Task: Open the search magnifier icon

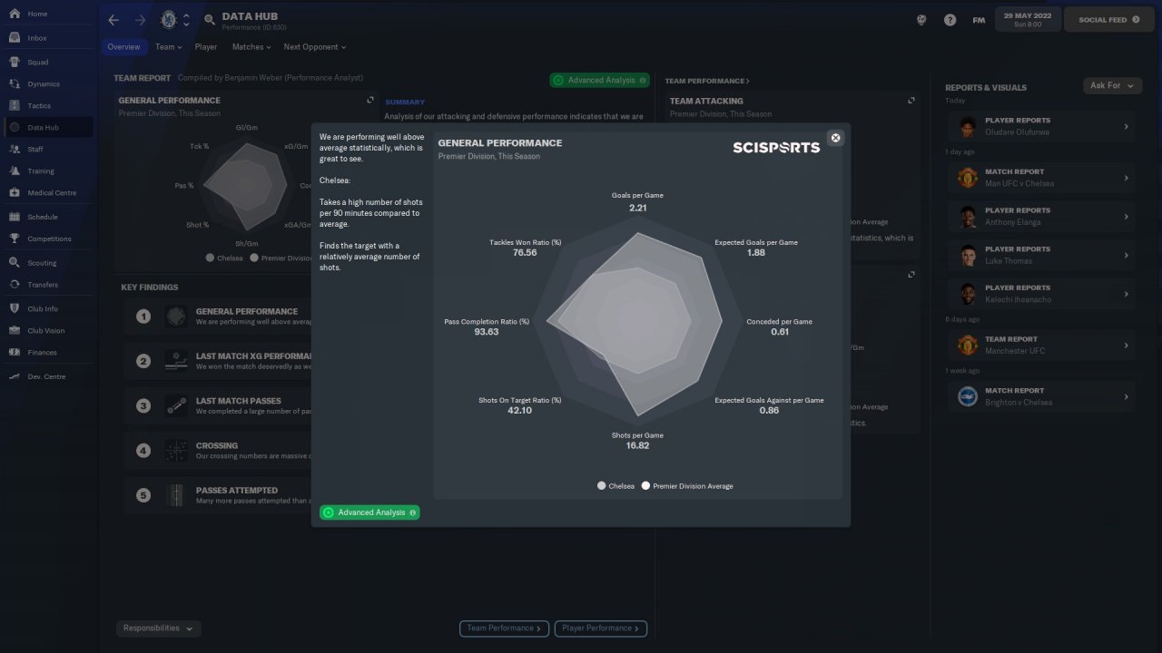Action: click(x=210, y=19)
